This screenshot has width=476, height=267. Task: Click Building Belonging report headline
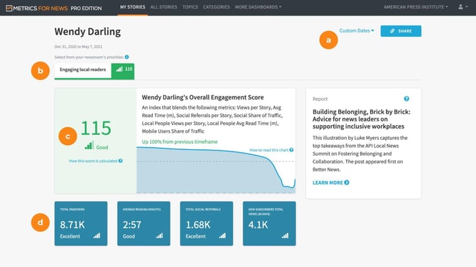(x=361, y=119)
